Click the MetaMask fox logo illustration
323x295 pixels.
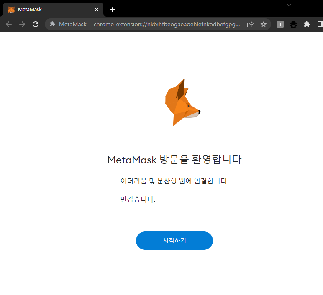182,102
